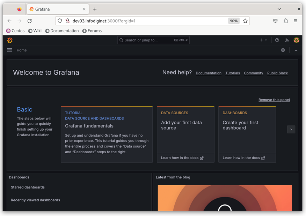This screenshot has height=216, width=306.
Task: Click Recently viewed dashboards heading
Action: [x=35, y=200]
